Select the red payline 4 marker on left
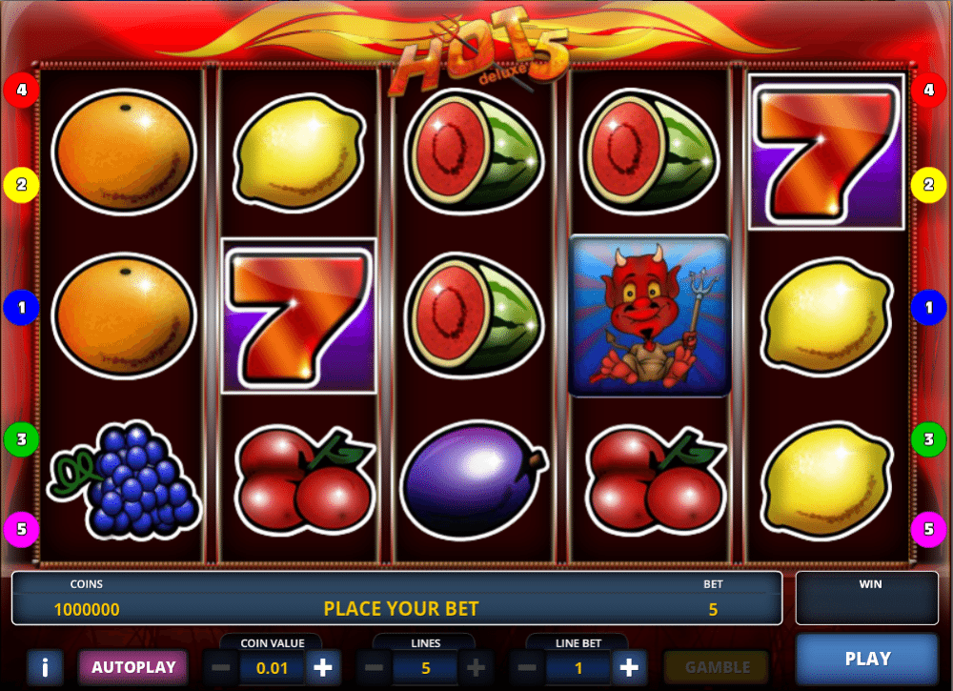953x691 pixels. point(21,90)
